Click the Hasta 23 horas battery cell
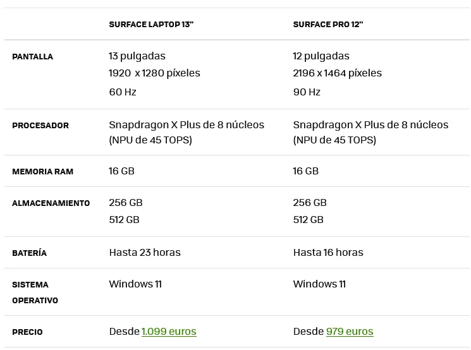The height and width of the screenshot is (350, 471). point(145,253)
